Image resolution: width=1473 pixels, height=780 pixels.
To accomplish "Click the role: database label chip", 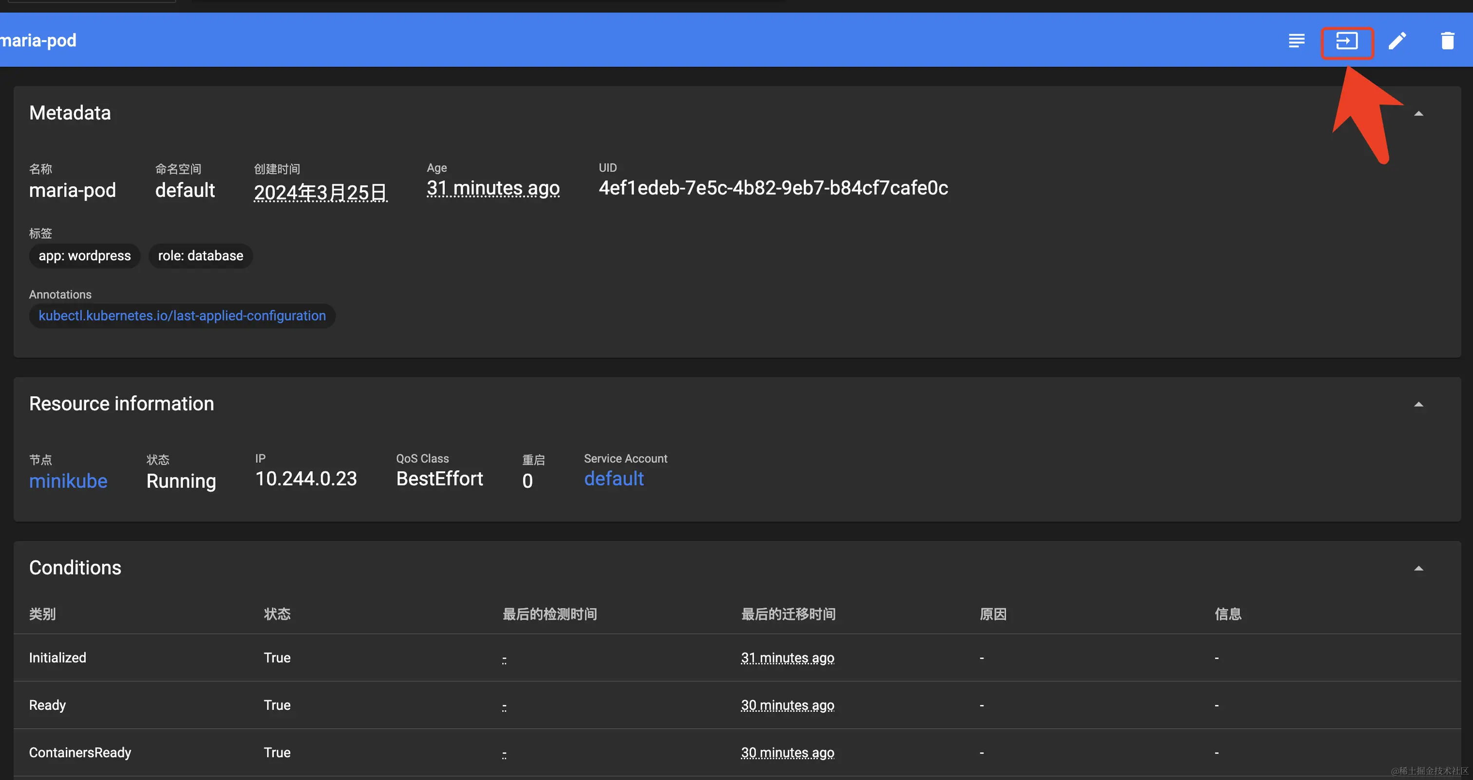I will (x=200, y=256).
